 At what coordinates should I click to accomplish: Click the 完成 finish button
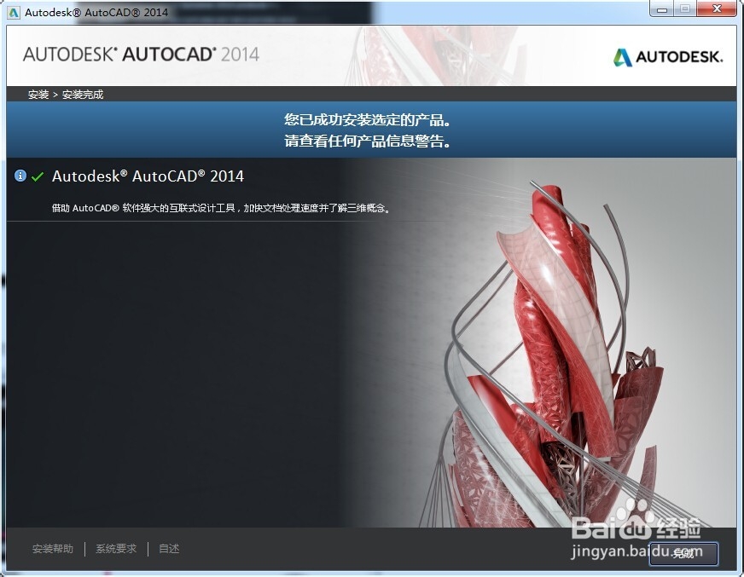pyautogui.click(x=683, y=553)
